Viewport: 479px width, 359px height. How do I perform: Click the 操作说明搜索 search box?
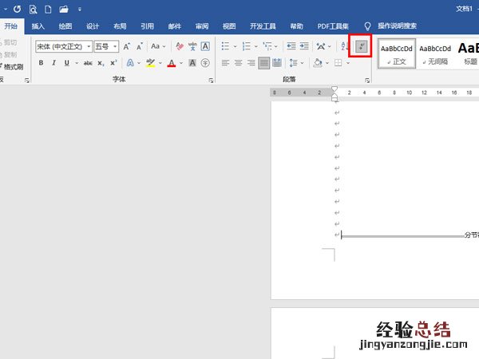click(x=397, y=26)
